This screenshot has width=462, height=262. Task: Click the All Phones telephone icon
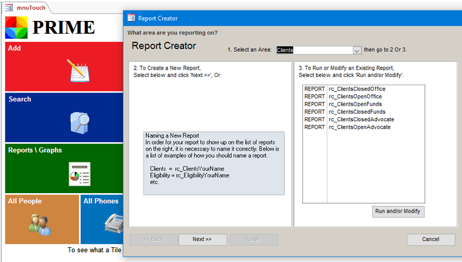[x=112, y=223]
